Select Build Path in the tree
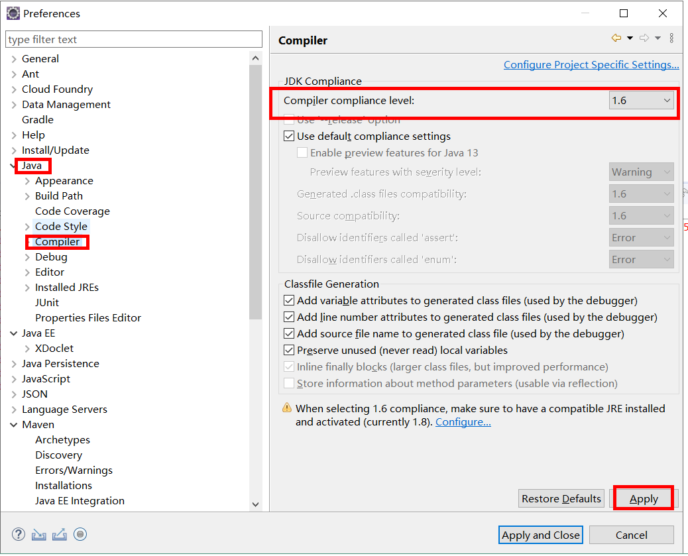 click(x=59, y=196)
